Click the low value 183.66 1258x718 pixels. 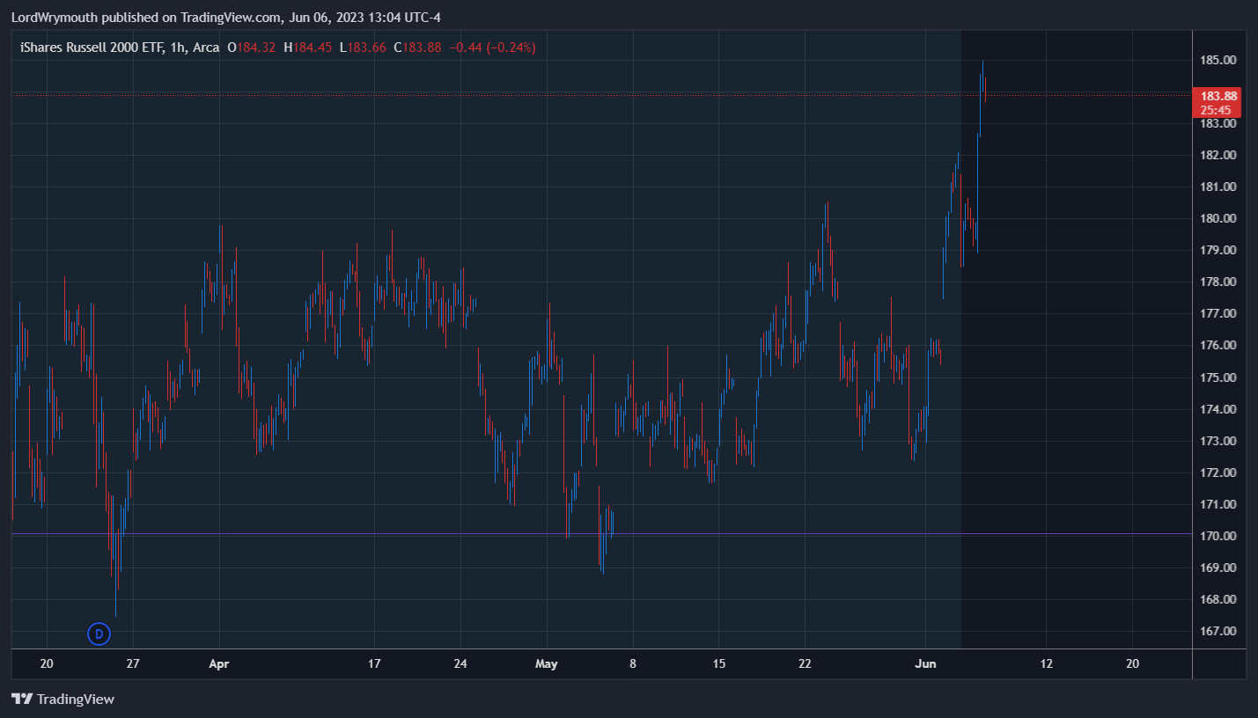tap(367, 48)
